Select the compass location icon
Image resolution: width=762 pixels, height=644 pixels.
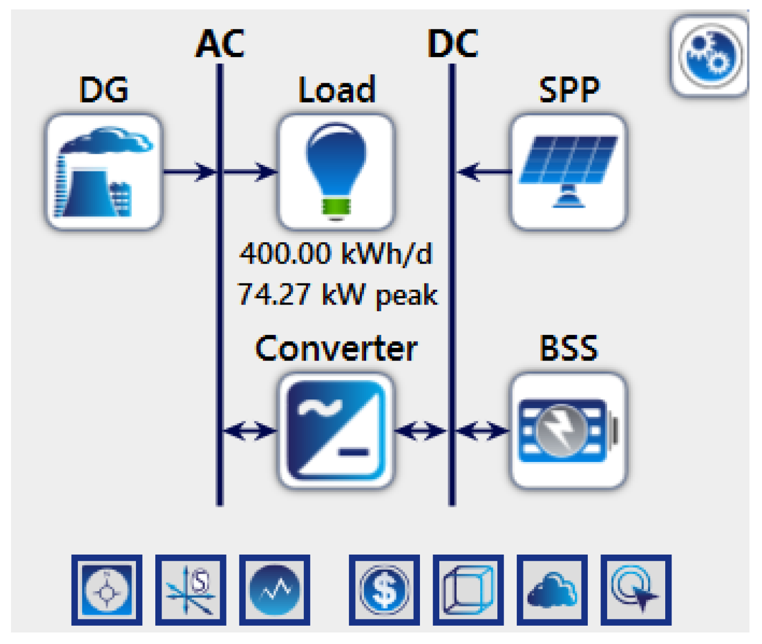tap(106, 589)
